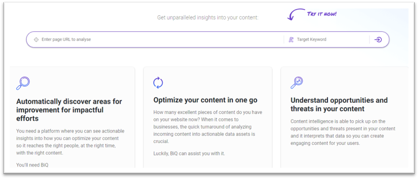Click the divider between URL and keyword fields
The height and width of the screenshot is (179, 419).
tap(284, 39)
